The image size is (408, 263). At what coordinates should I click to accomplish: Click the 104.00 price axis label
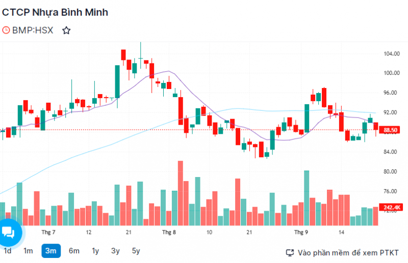click(x=391, y=53)
